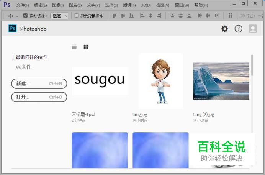Click the Align vertical centers icon
The image size is (265, 175).
(123, 16)
